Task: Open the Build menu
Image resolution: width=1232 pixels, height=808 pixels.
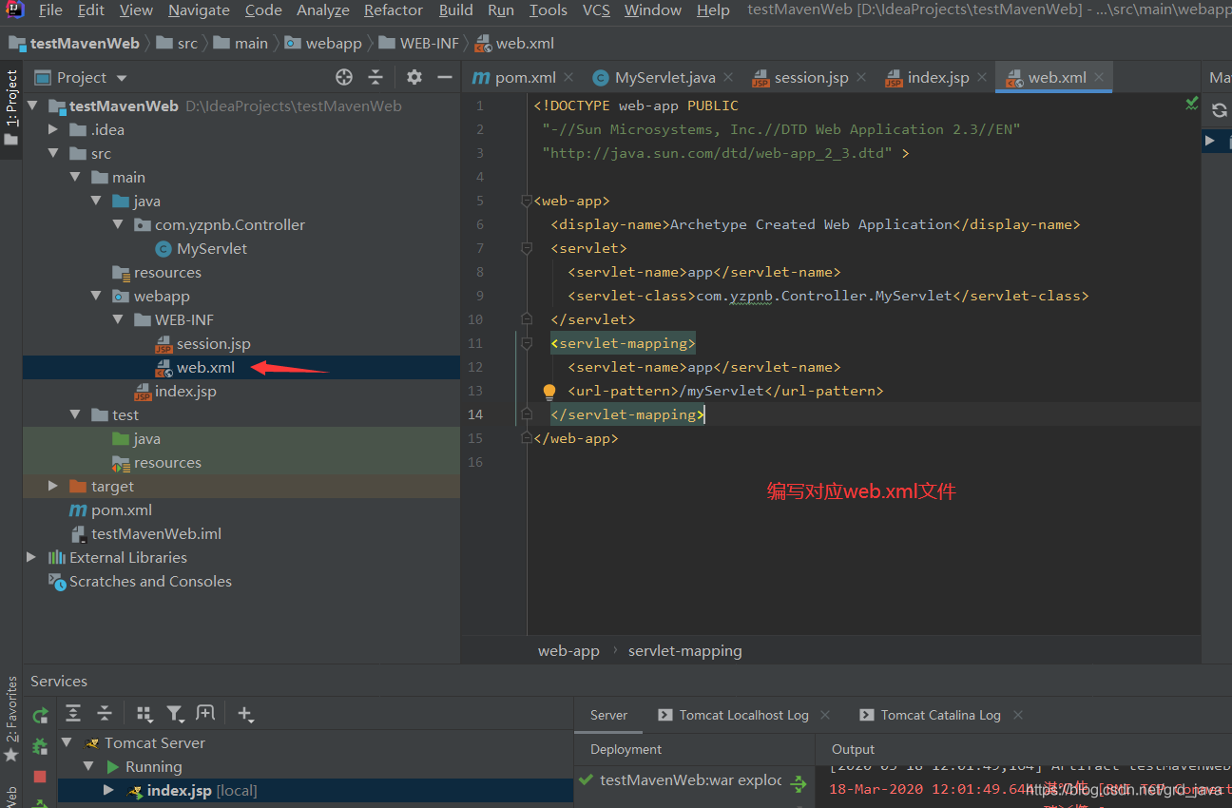Action: point(456,10)
